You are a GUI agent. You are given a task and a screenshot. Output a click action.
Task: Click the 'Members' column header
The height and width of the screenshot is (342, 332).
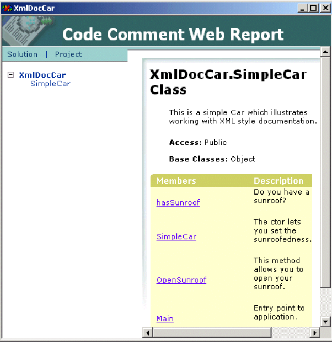point(176,181)
